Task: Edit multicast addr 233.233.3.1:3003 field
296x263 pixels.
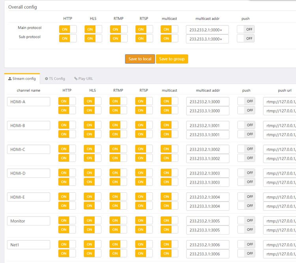Action: coord(208,182)
